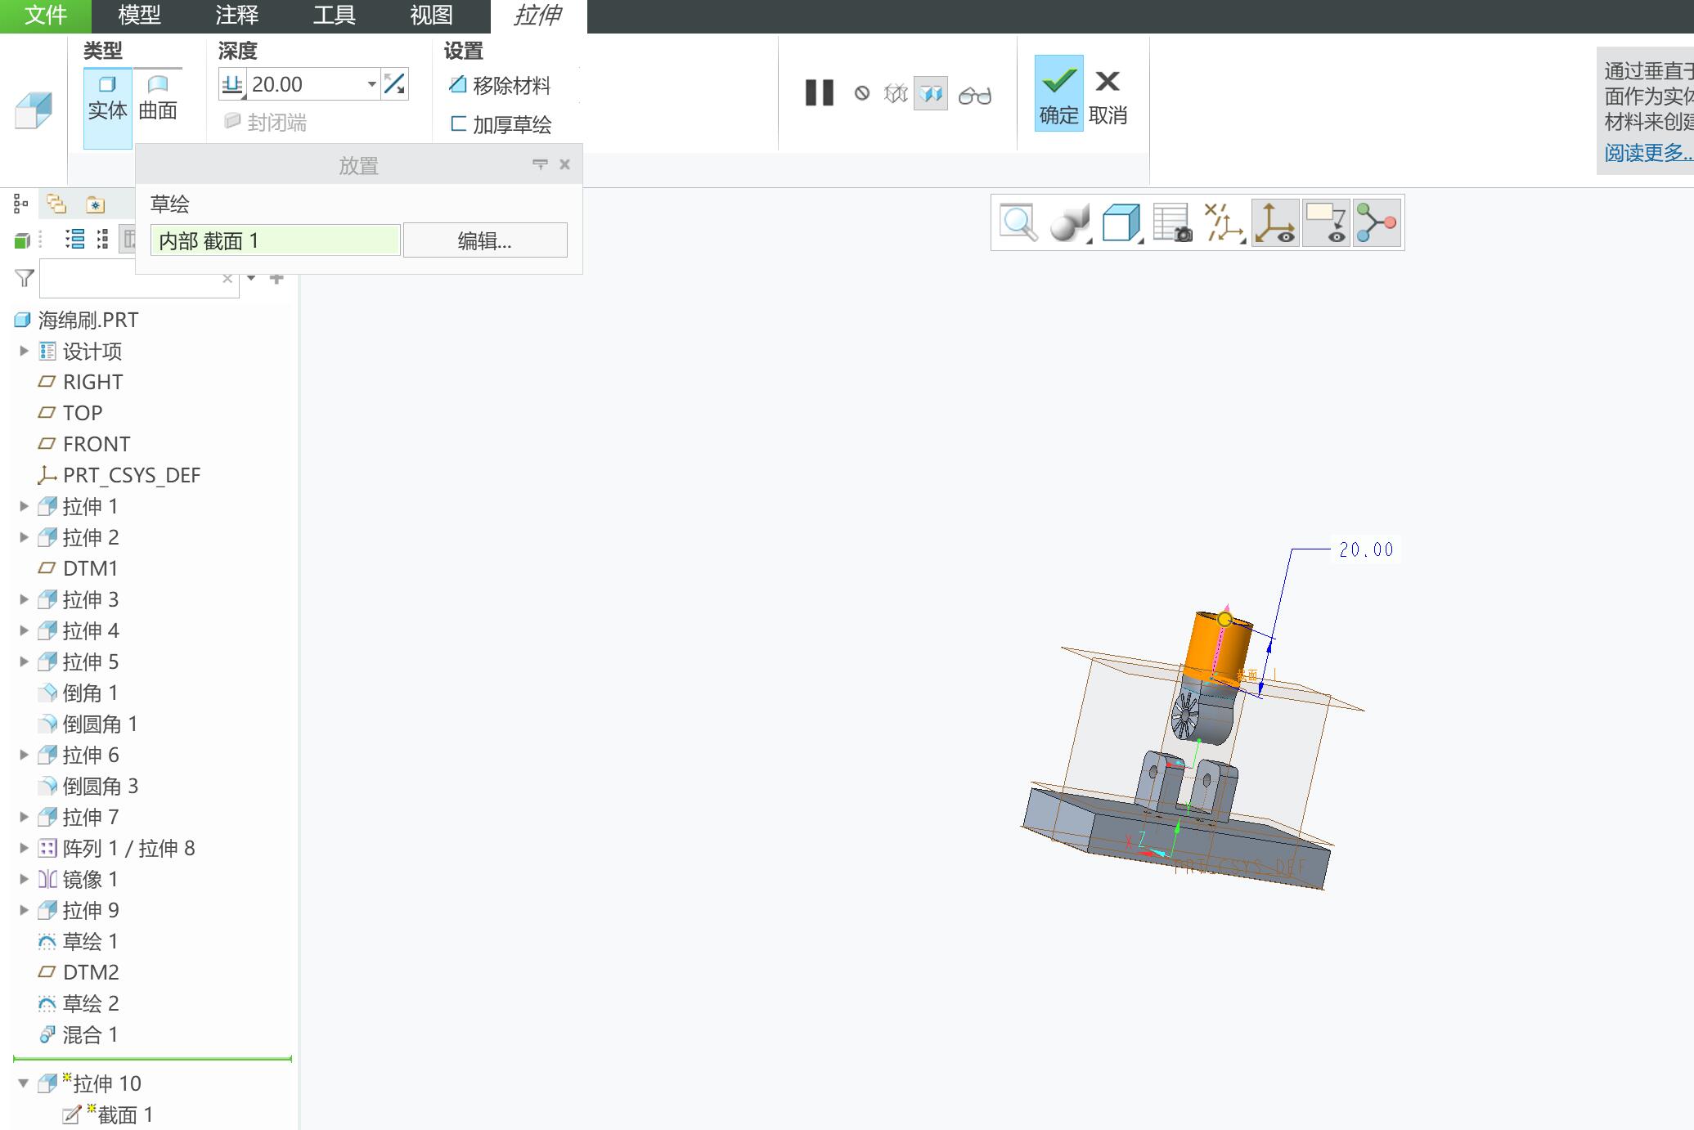Expand the 拉伸 1 feature node
1694x1130 pixels.
[x=24, y=506]
